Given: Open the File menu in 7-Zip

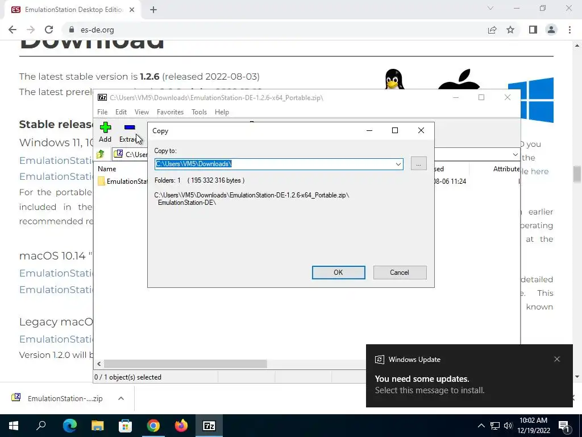Looking at the screenshot, I should [x=102, y=112].
